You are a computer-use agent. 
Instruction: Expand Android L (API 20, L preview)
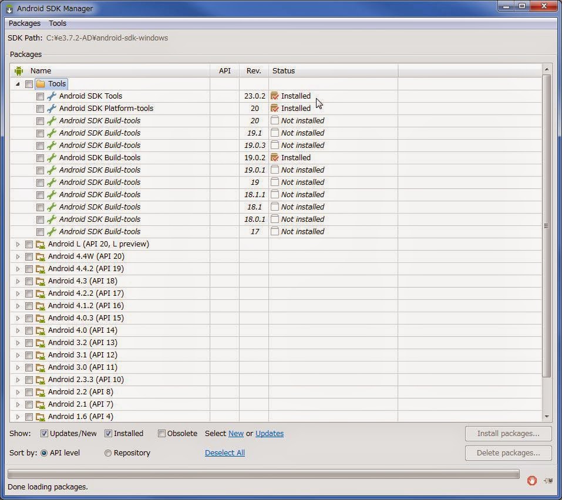point(18,244)
